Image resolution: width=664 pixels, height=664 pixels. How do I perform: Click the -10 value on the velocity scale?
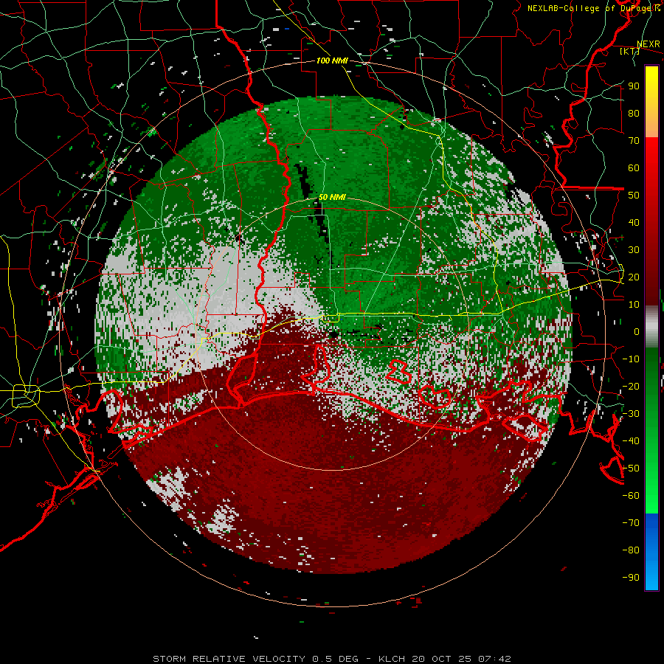click(x=631, y=359)
